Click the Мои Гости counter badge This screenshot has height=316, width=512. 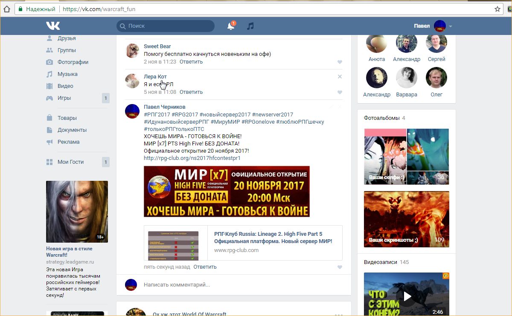[106, 162]
